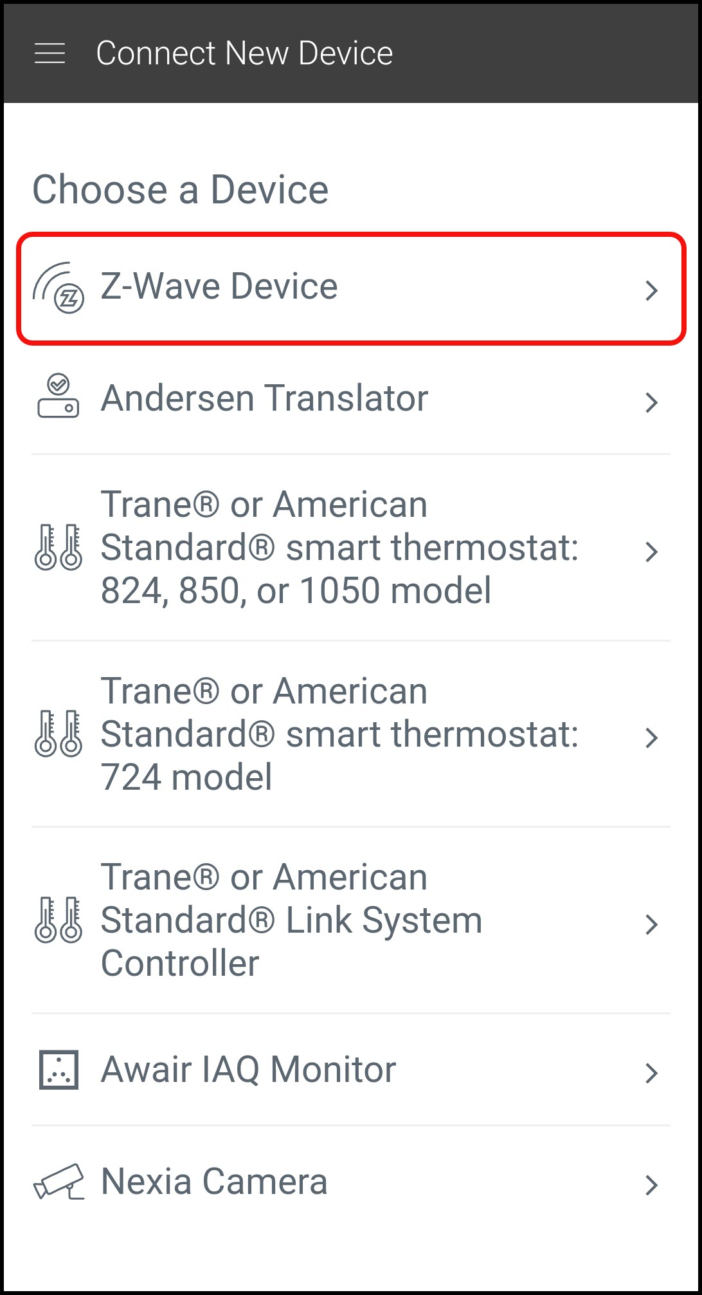Click thermometer icon beside 824, 850, 1050 model
The height and width of the screenshot is (1295, 702).
click(58, 547)
